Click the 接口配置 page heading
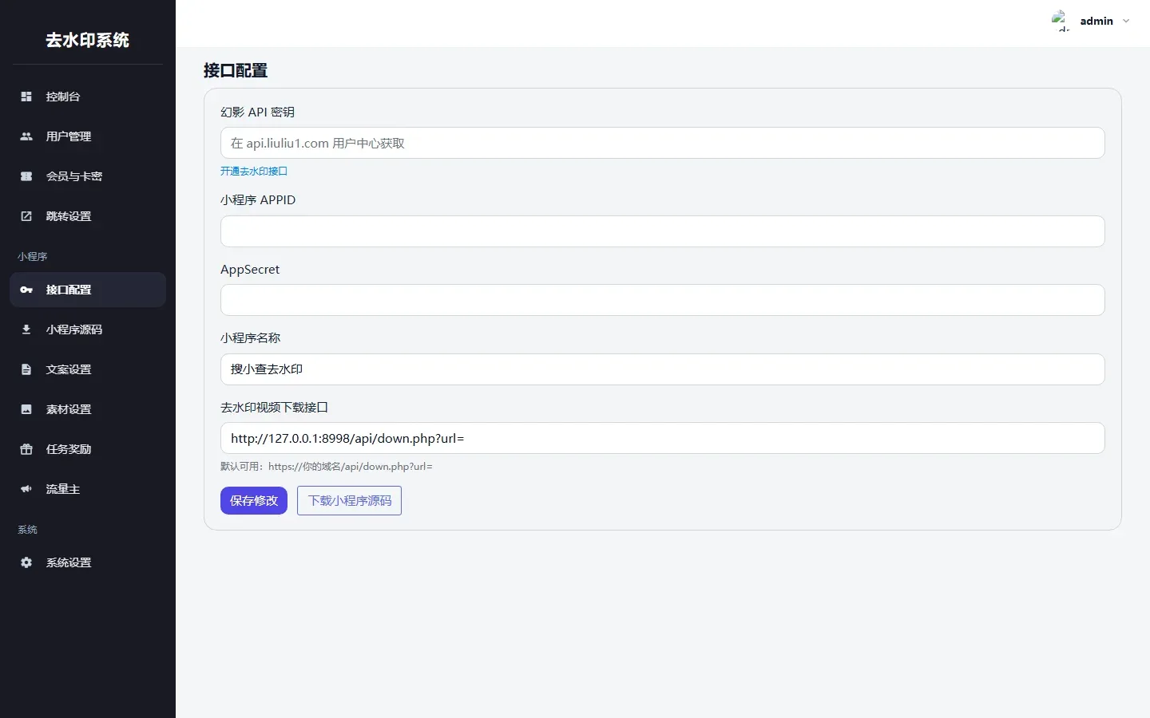1150x718 pixels. coord(236,70)
